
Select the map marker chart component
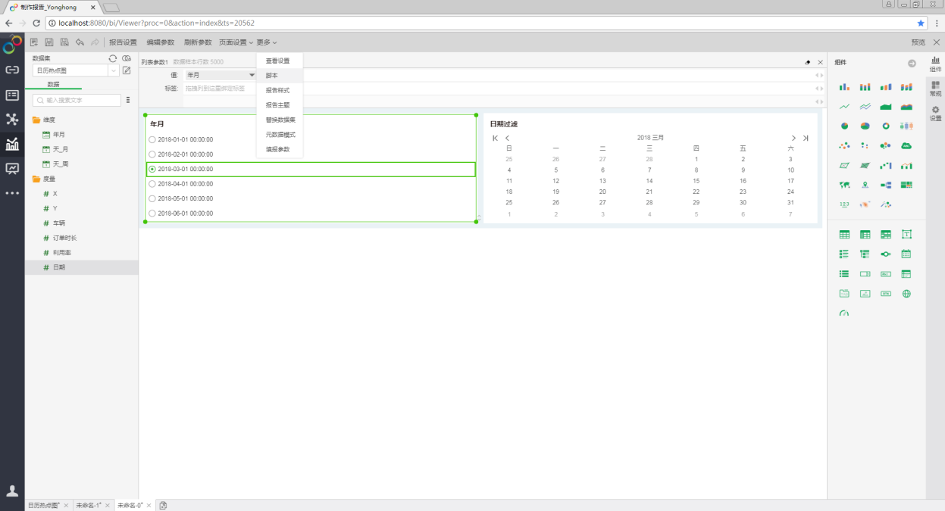[865, 185]
